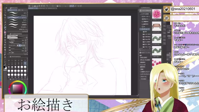Choose the weakest anti-aliasing option
The width and height of the screenshot is (199, 112).
[18, 45]
